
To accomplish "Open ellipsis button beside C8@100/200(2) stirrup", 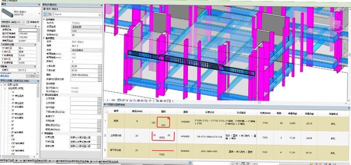I will [100, 75].
